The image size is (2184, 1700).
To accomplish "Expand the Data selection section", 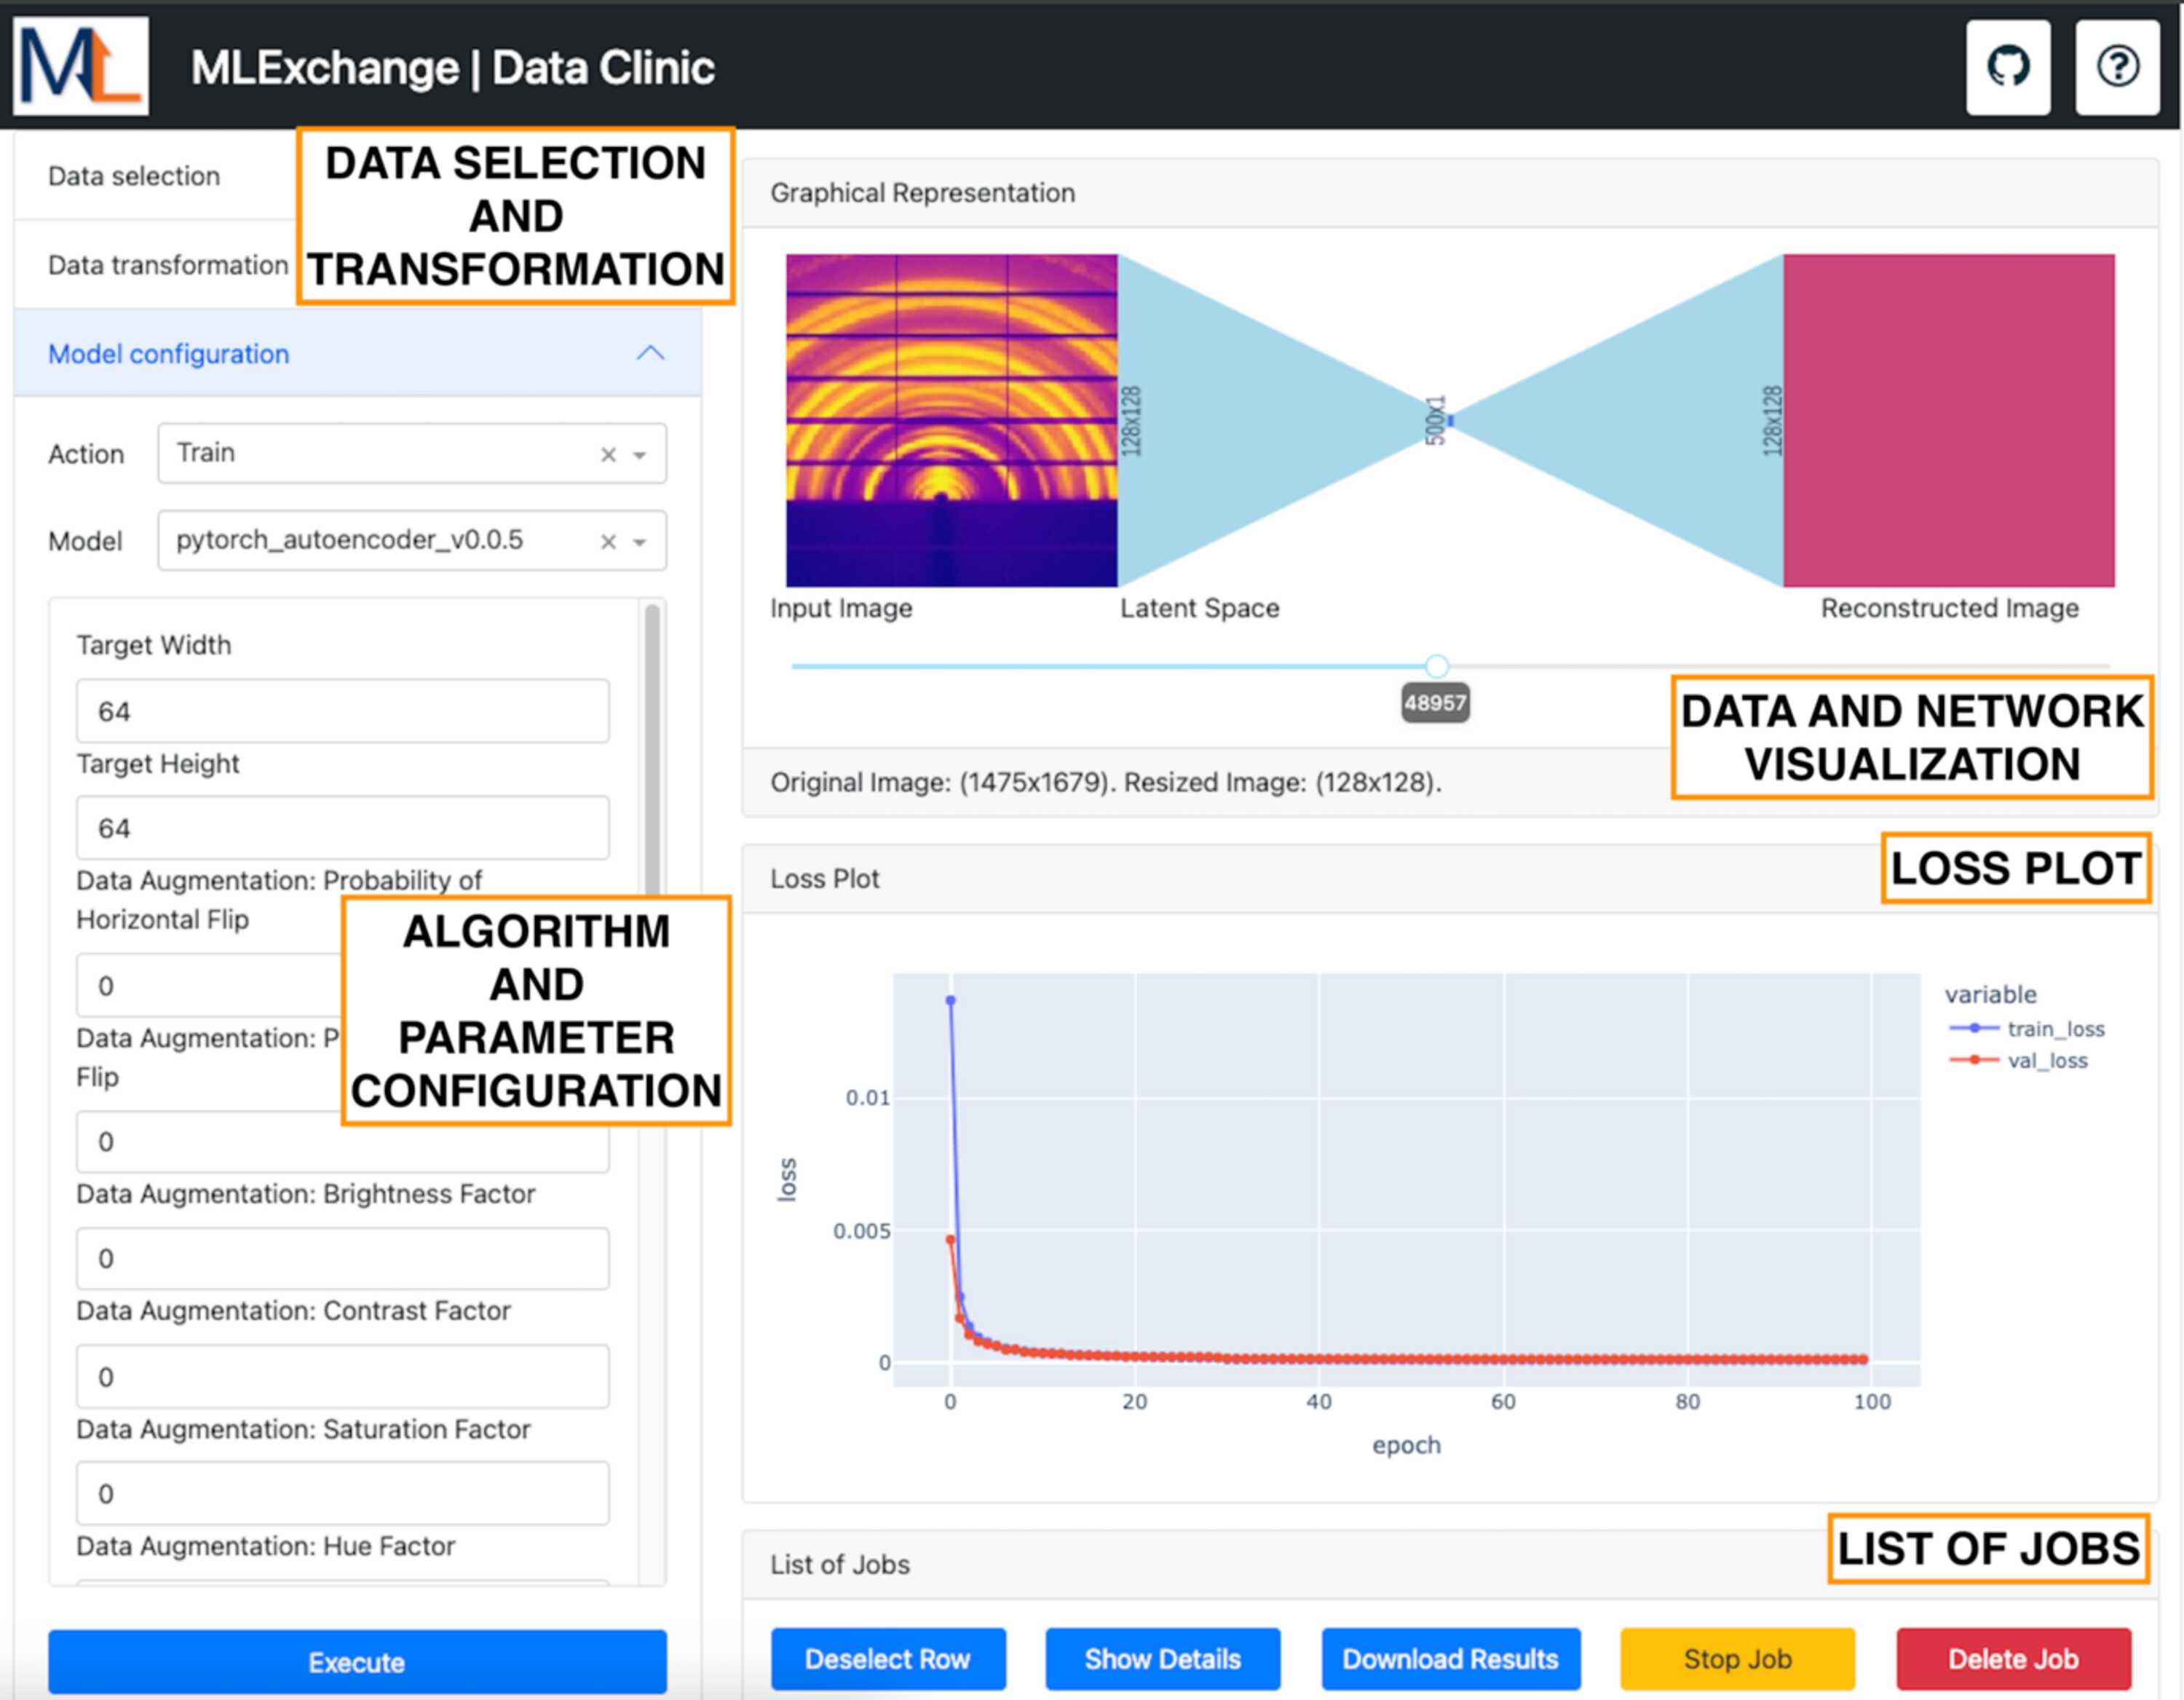I will tap(134, 176).
